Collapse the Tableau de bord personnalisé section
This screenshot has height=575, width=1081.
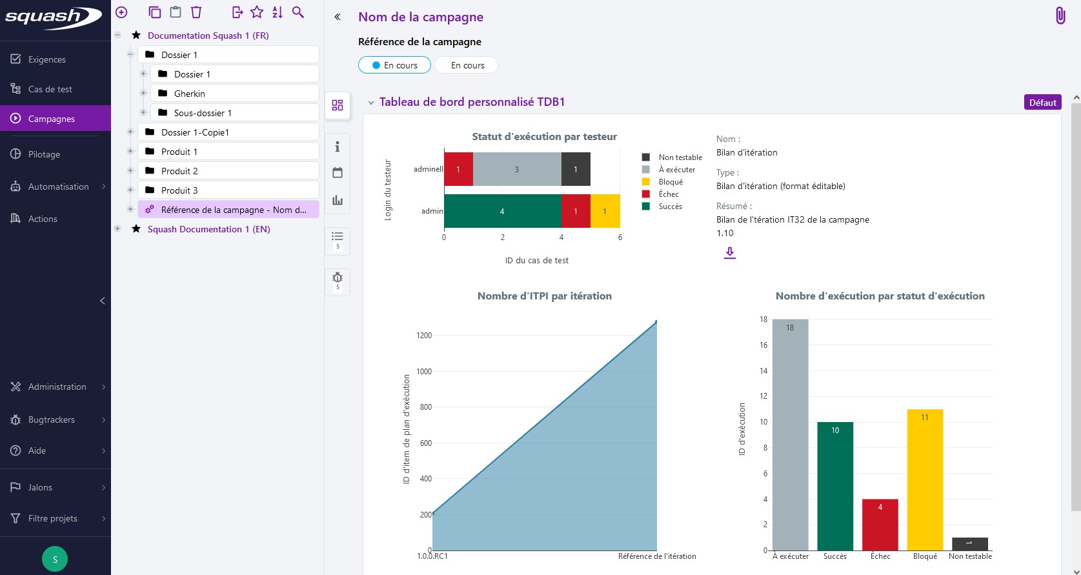(x=371, y=103)
